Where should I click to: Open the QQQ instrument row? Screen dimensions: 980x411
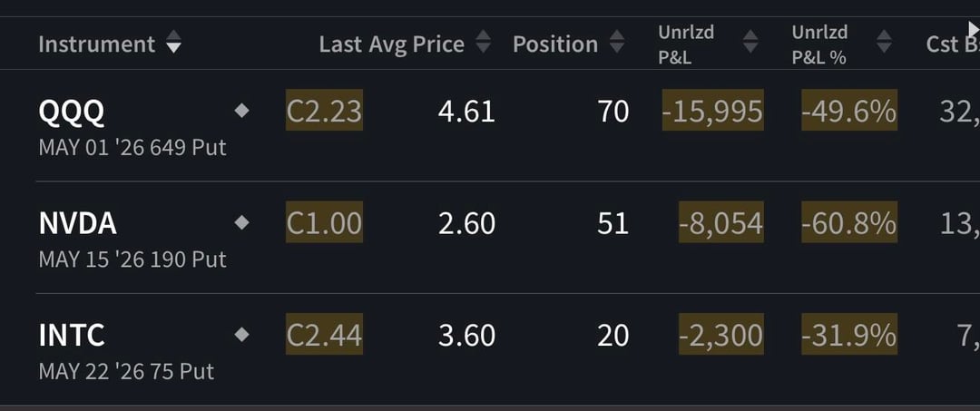click(72, 112)
